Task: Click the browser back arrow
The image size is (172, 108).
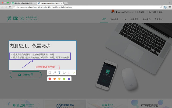Action: [x=2, y=7]
